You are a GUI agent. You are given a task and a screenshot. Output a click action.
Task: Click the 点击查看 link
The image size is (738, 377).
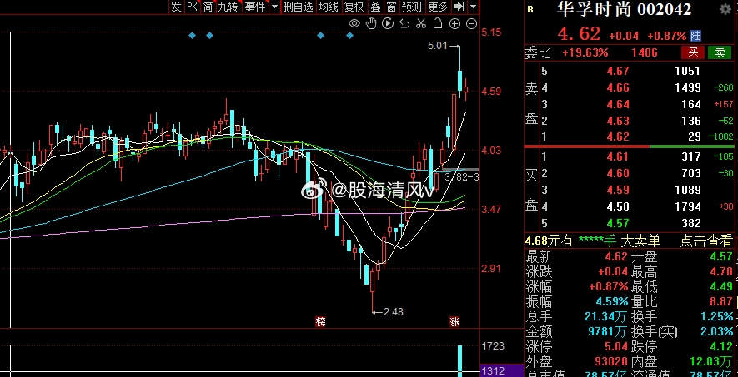point(706,241)
